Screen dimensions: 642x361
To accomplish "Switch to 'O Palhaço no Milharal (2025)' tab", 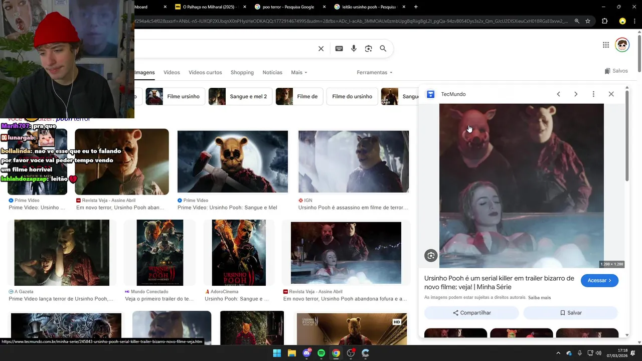I will tap(211, 7).
